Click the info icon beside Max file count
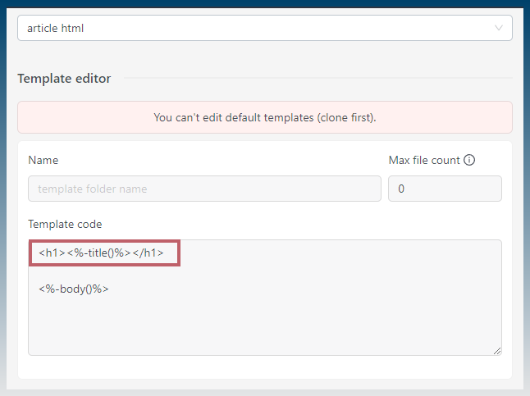The image size is (530, 396). (x=469, y=160)
